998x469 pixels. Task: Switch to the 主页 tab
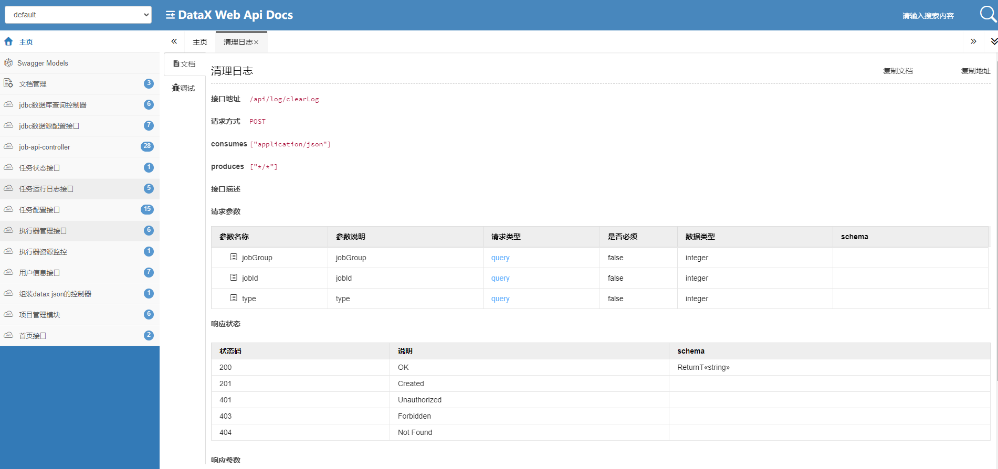pyautogui.click(x=199, y=42)
